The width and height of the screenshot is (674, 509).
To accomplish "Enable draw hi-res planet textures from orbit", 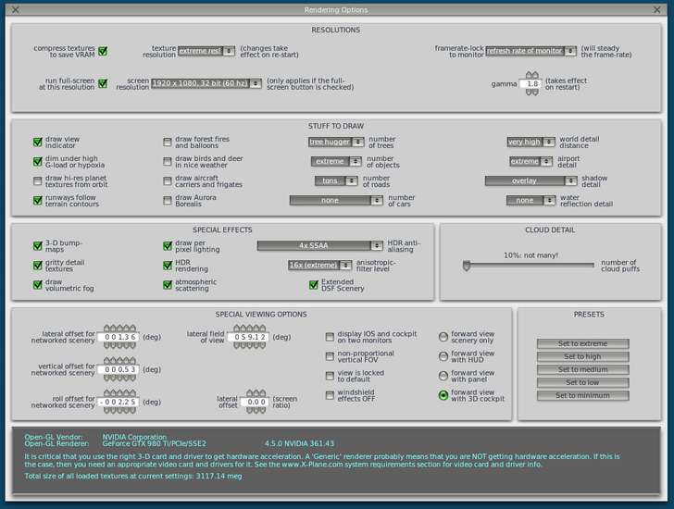I will [38, 180].
